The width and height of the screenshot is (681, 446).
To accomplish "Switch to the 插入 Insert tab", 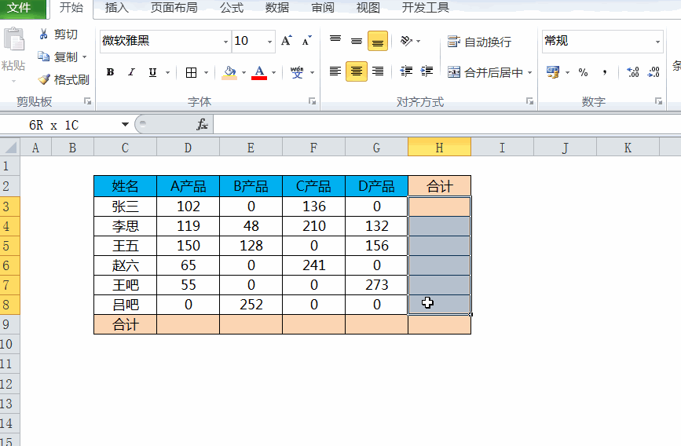I will pyautogui.click(x=117, y=8).
